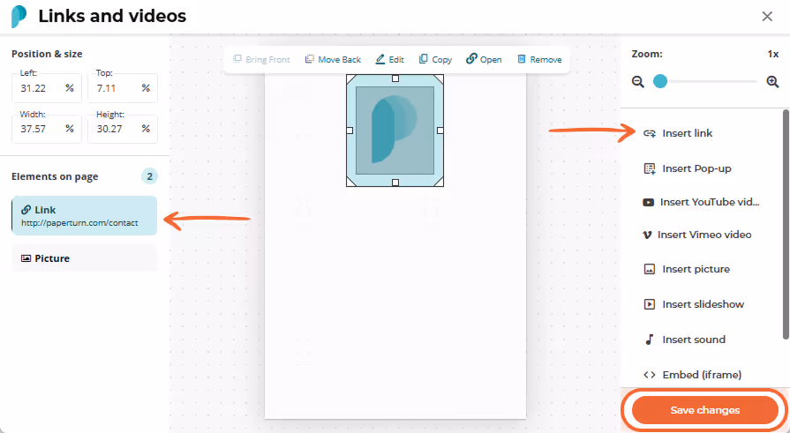The width and height of the screenshot is (790, 433).
Task: Choose Insert Vimeo video
Action: 696,235
